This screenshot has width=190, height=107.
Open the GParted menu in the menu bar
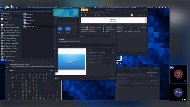tap(82, 12)
